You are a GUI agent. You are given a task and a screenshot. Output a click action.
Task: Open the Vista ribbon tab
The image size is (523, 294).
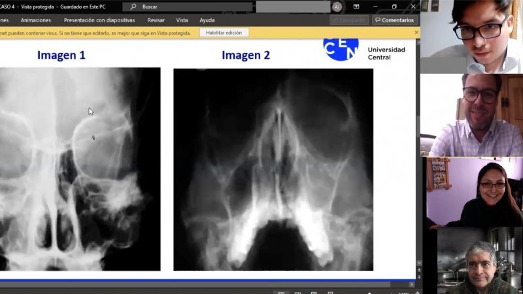[182, 20]
